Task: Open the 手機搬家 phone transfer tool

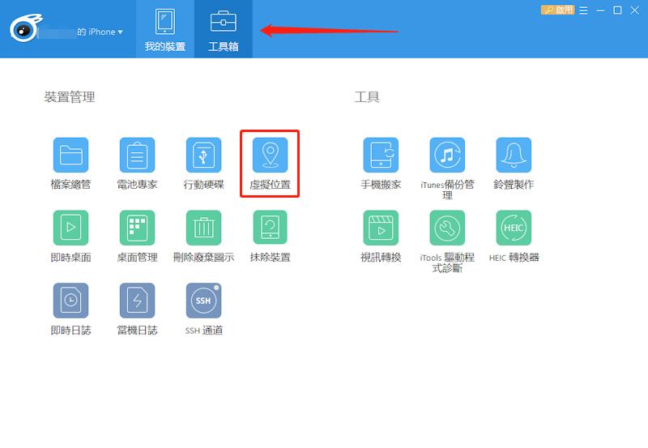Action: click(x=381, y=155)
